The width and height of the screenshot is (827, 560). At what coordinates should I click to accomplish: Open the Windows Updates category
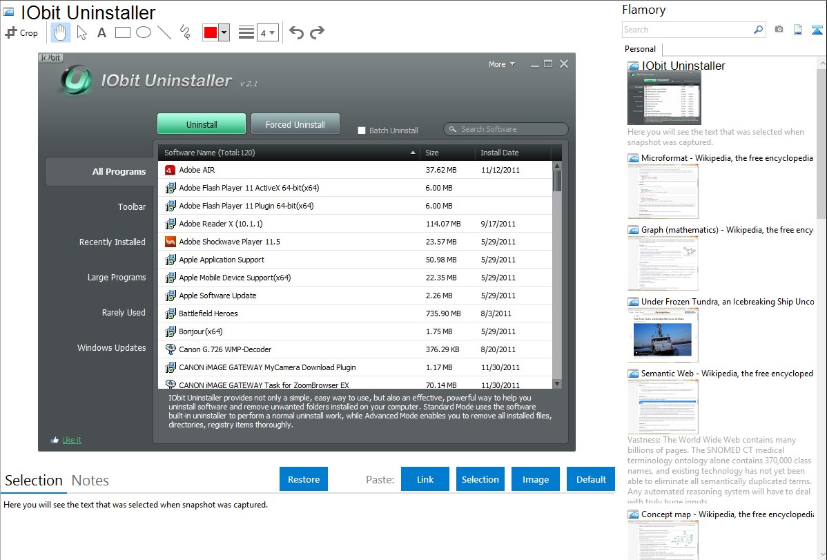(112, 348)
